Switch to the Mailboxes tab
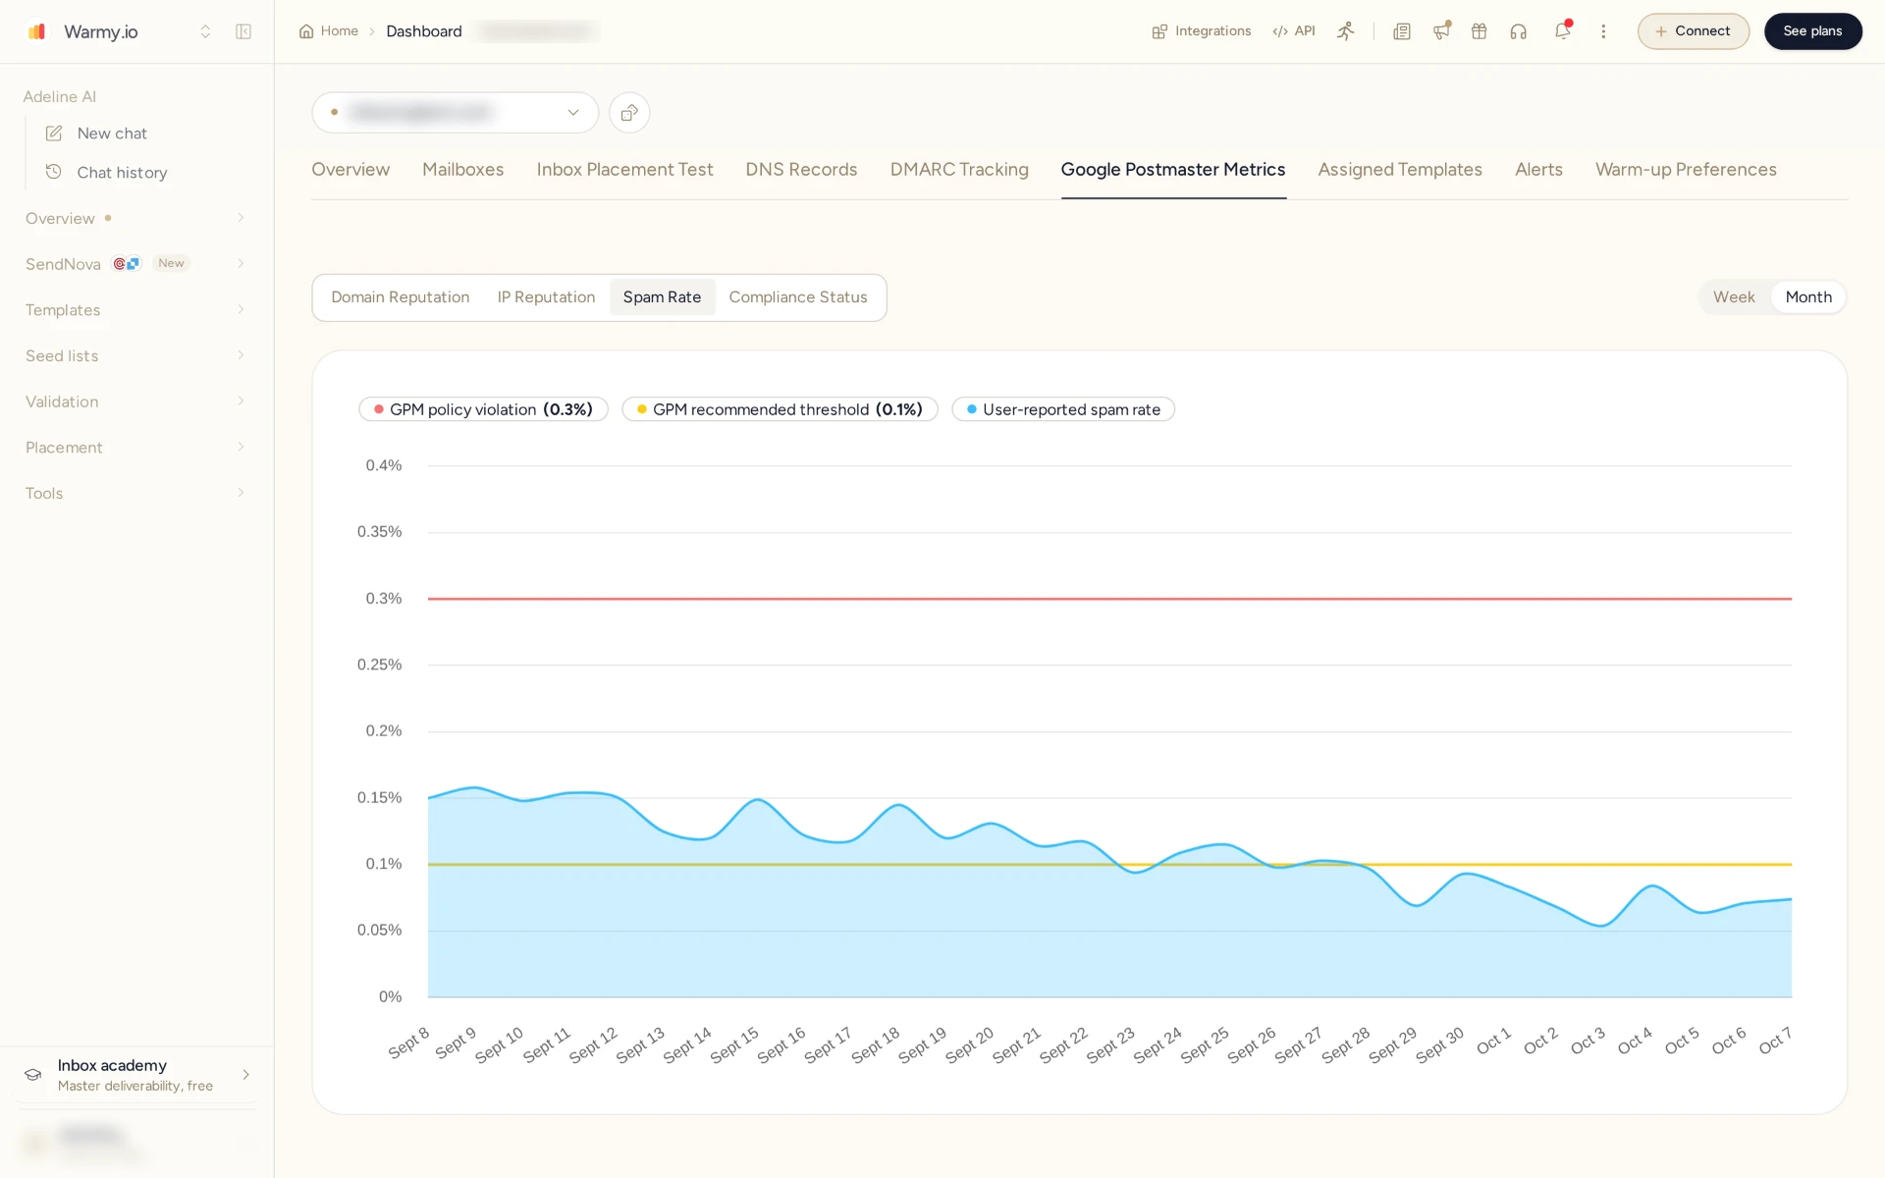Viewport: 1885px width, 1178px height. 463,170
